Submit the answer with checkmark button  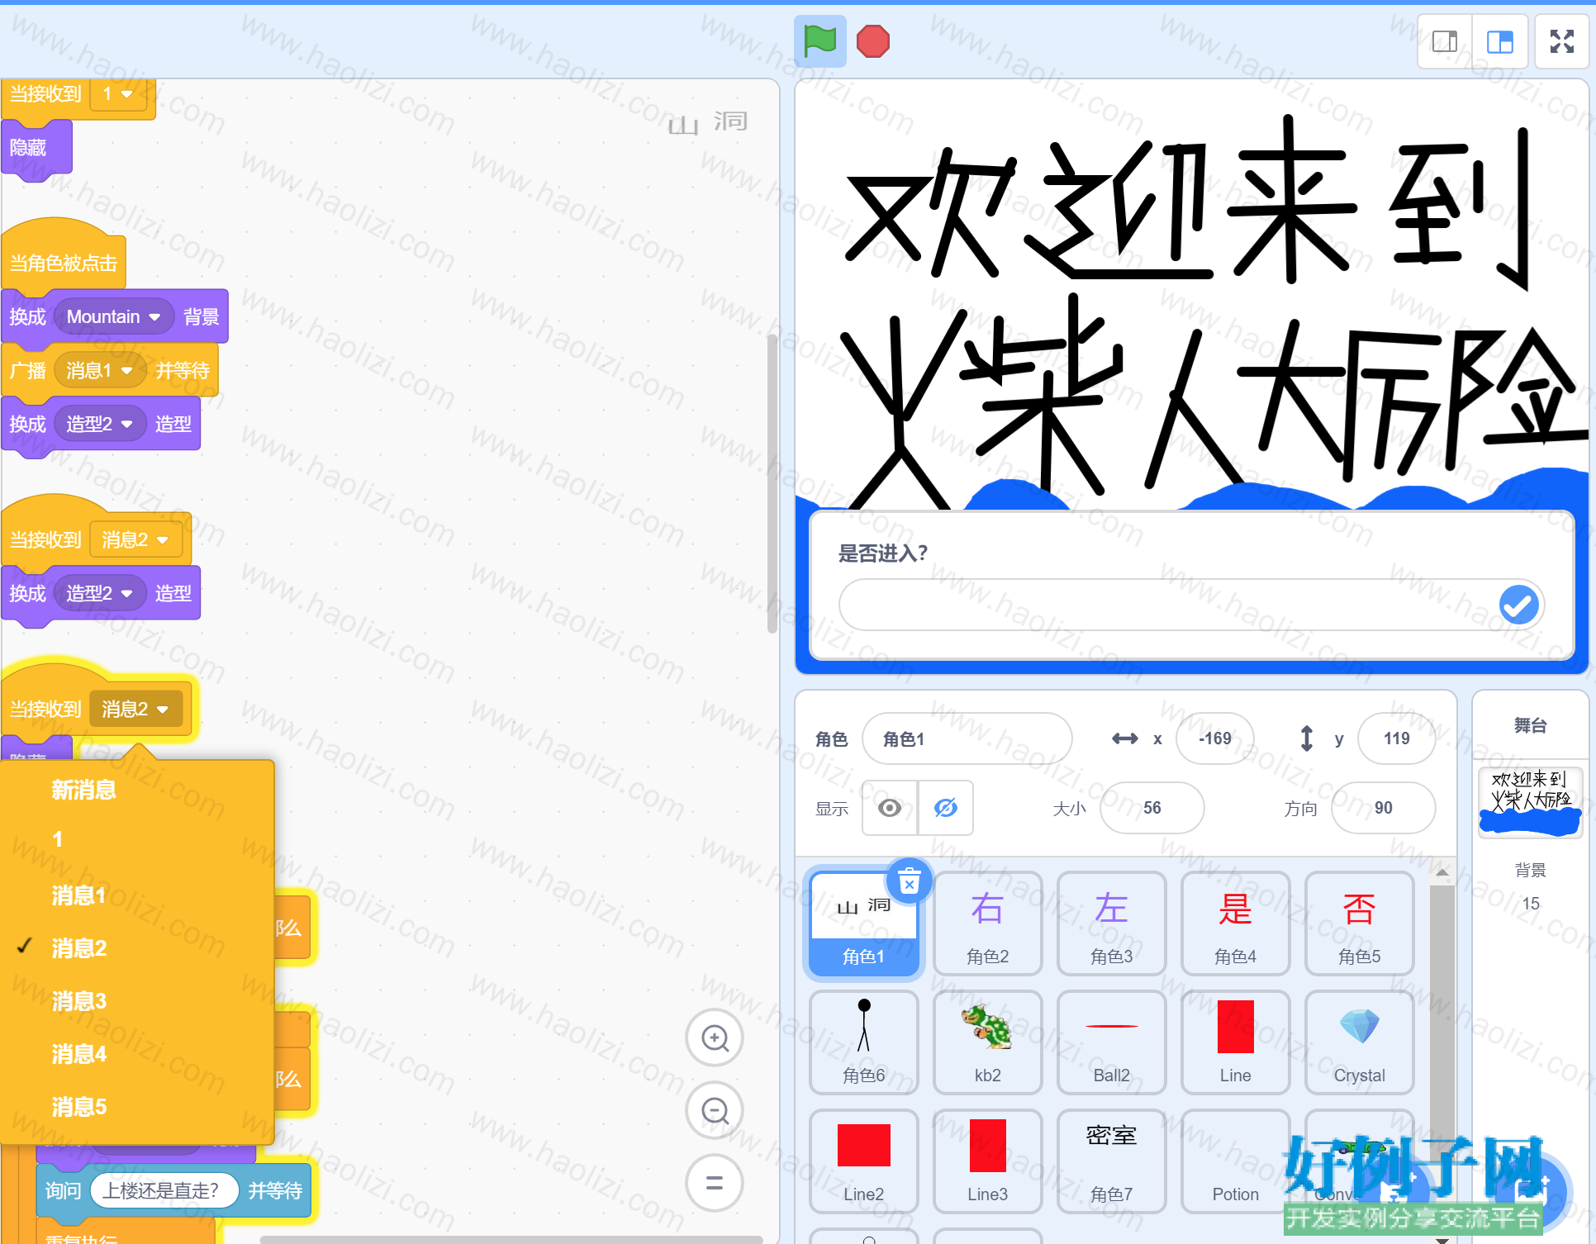point(1518,605)
